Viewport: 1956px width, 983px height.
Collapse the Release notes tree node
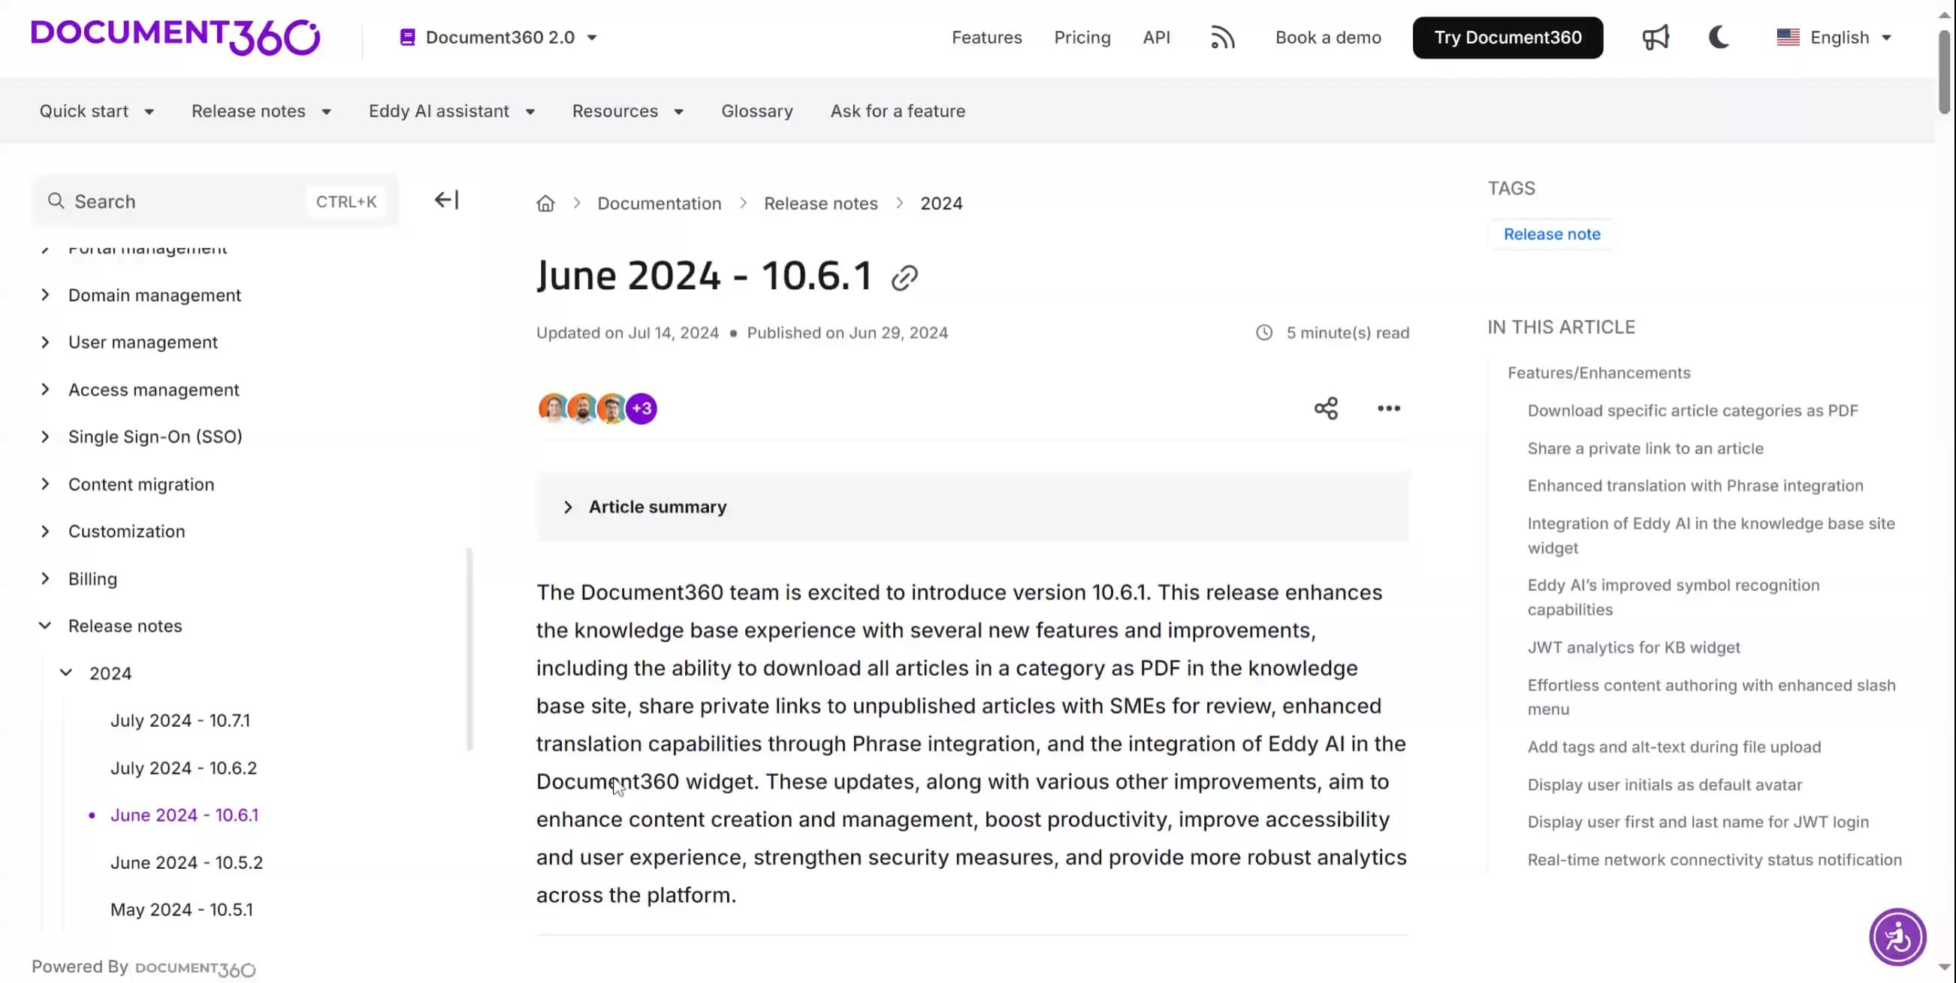(45, 626)
